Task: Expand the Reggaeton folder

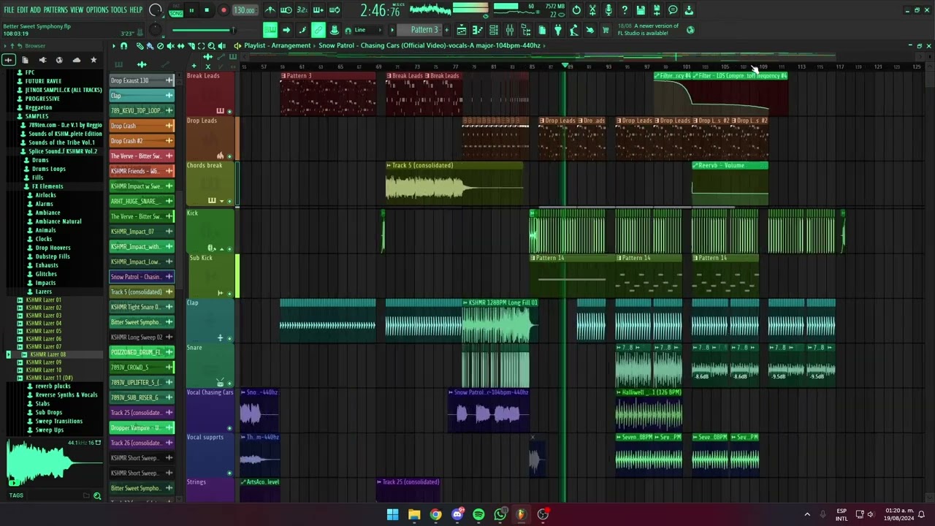Action: point(39,107)
